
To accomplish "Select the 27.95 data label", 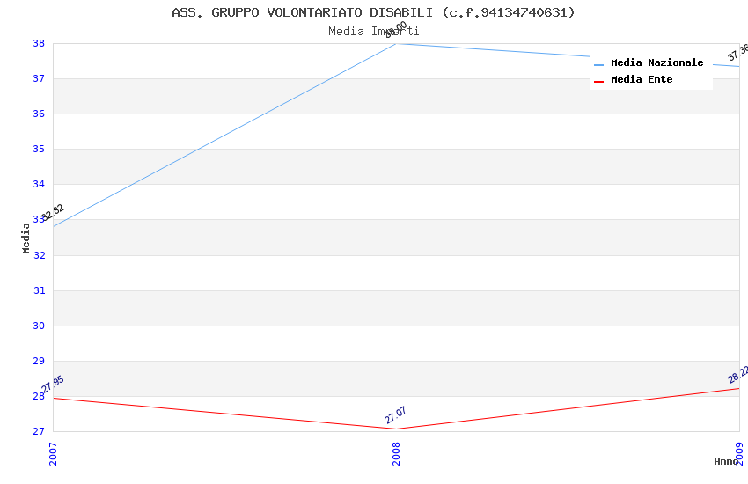I will (x=53, y=384).
